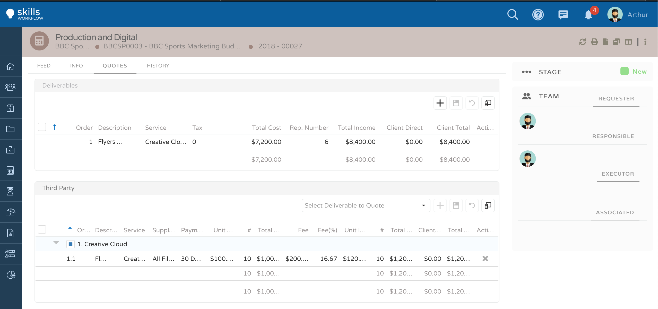Open the notifications bell with badge 4

click(588, 15)
